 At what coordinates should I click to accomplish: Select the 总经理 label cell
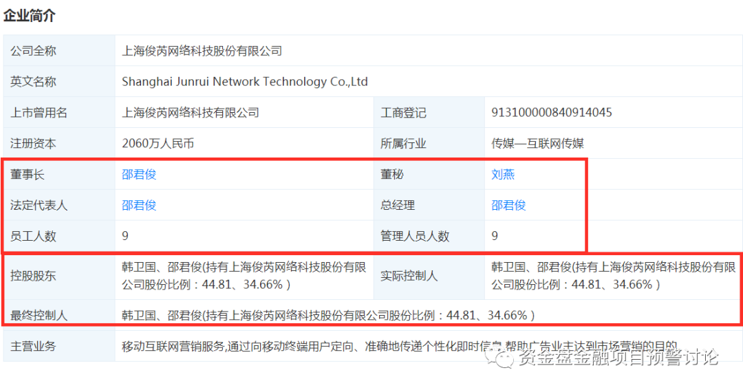tap(429, 205)
